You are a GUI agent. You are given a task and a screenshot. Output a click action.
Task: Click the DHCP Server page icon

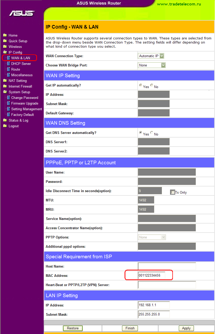click(8, 64)
